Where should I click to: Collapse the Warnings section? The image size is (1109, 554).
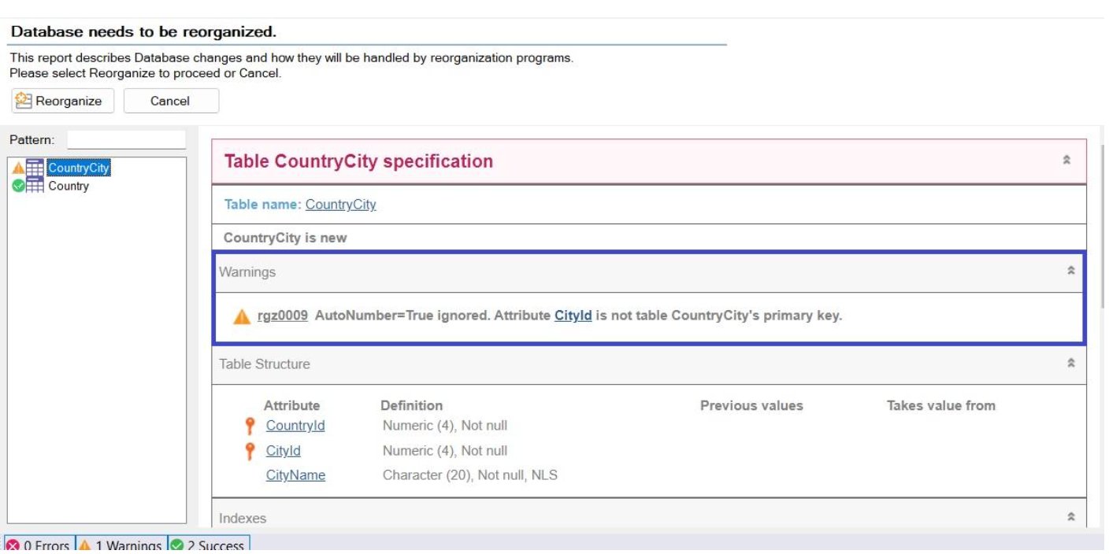[x=1070, y=271]
